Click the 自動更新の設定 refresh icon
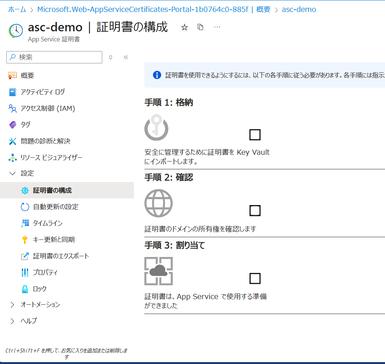Viewport: 385px width, 364px height. click(25, 207)
